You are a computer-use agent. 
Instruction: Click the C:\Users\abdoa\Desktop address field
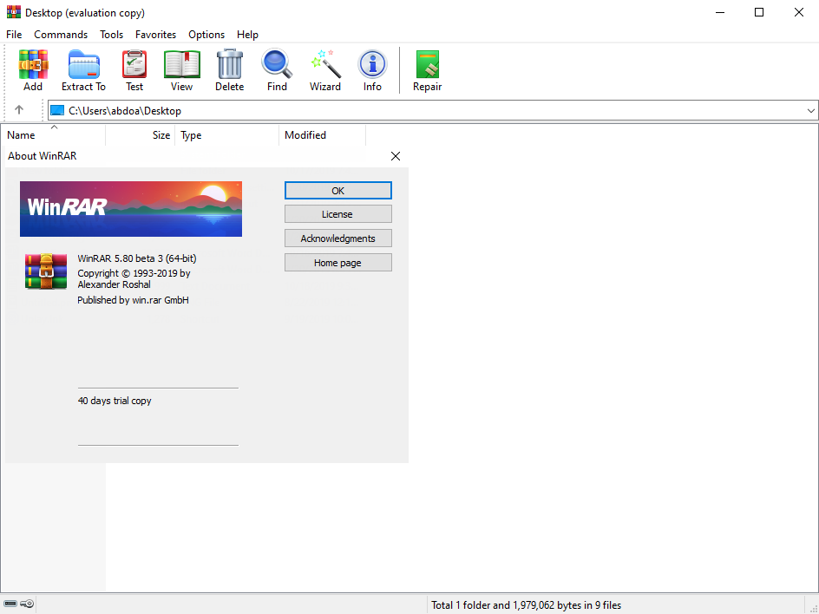click(x=433, y=111)
